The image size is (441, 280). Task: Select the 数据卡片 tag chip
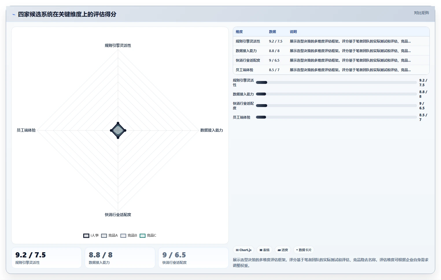[304, 250]
